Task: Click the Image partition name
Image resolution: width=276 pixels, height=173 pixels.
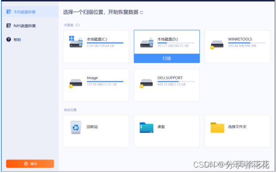Action: click(x=92, y=78)
